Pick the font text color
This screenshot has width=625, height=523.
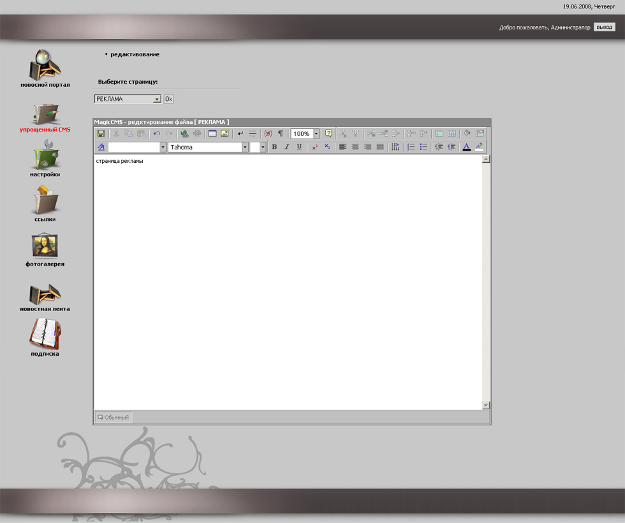[x=466, y=147]
